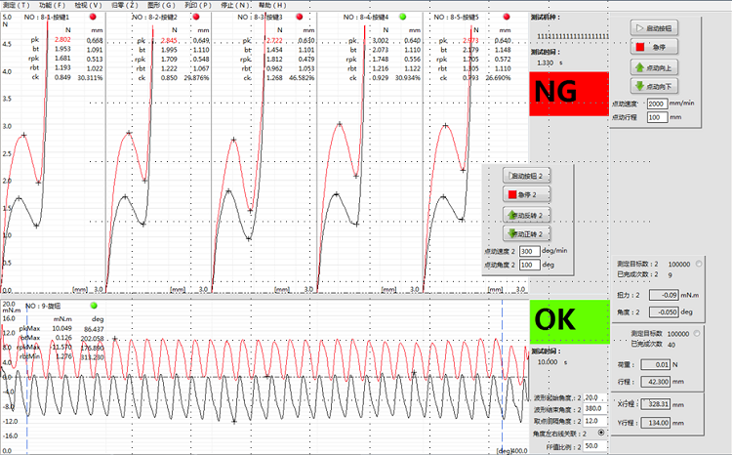Click the 波形起始角度 field showing 20.0
This screenshot has height=455, width=732.
coord(594,397)
